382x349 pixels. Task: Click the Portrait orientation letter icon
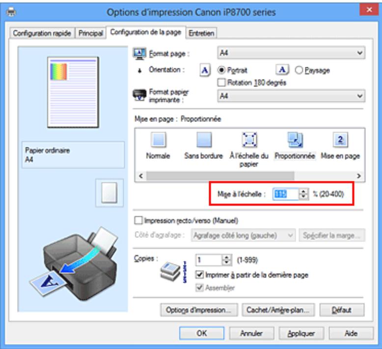point(205,70)
